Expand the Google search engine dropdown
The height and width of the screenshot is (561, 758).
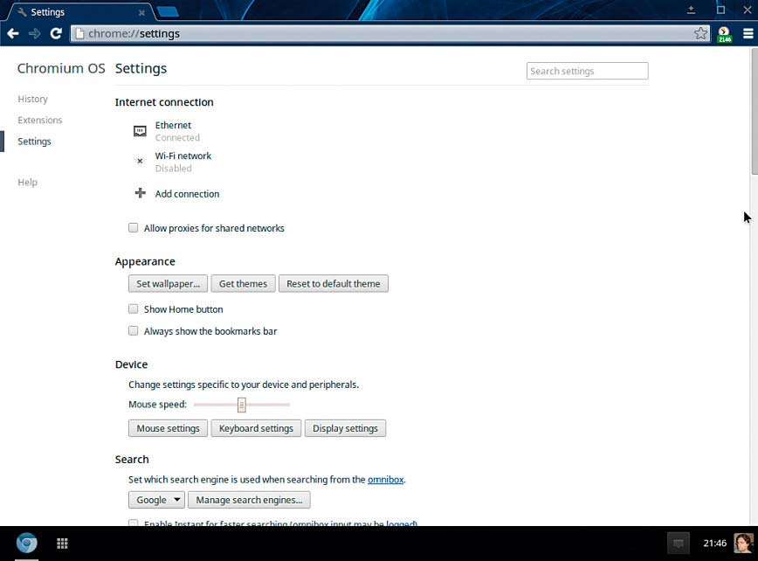156,500
